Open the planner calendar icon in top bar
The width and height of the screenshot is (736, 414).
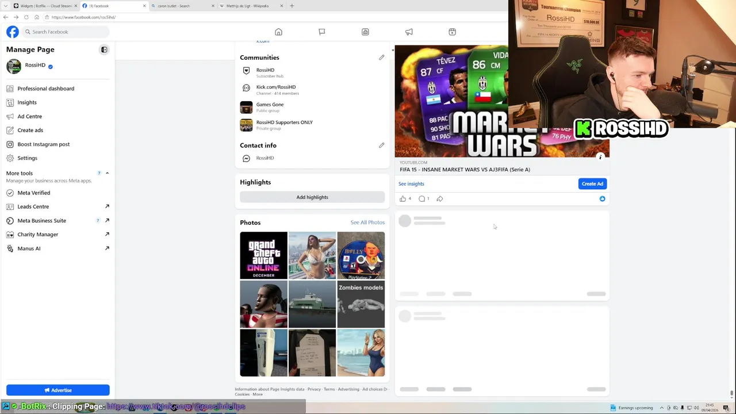point(452,32)
